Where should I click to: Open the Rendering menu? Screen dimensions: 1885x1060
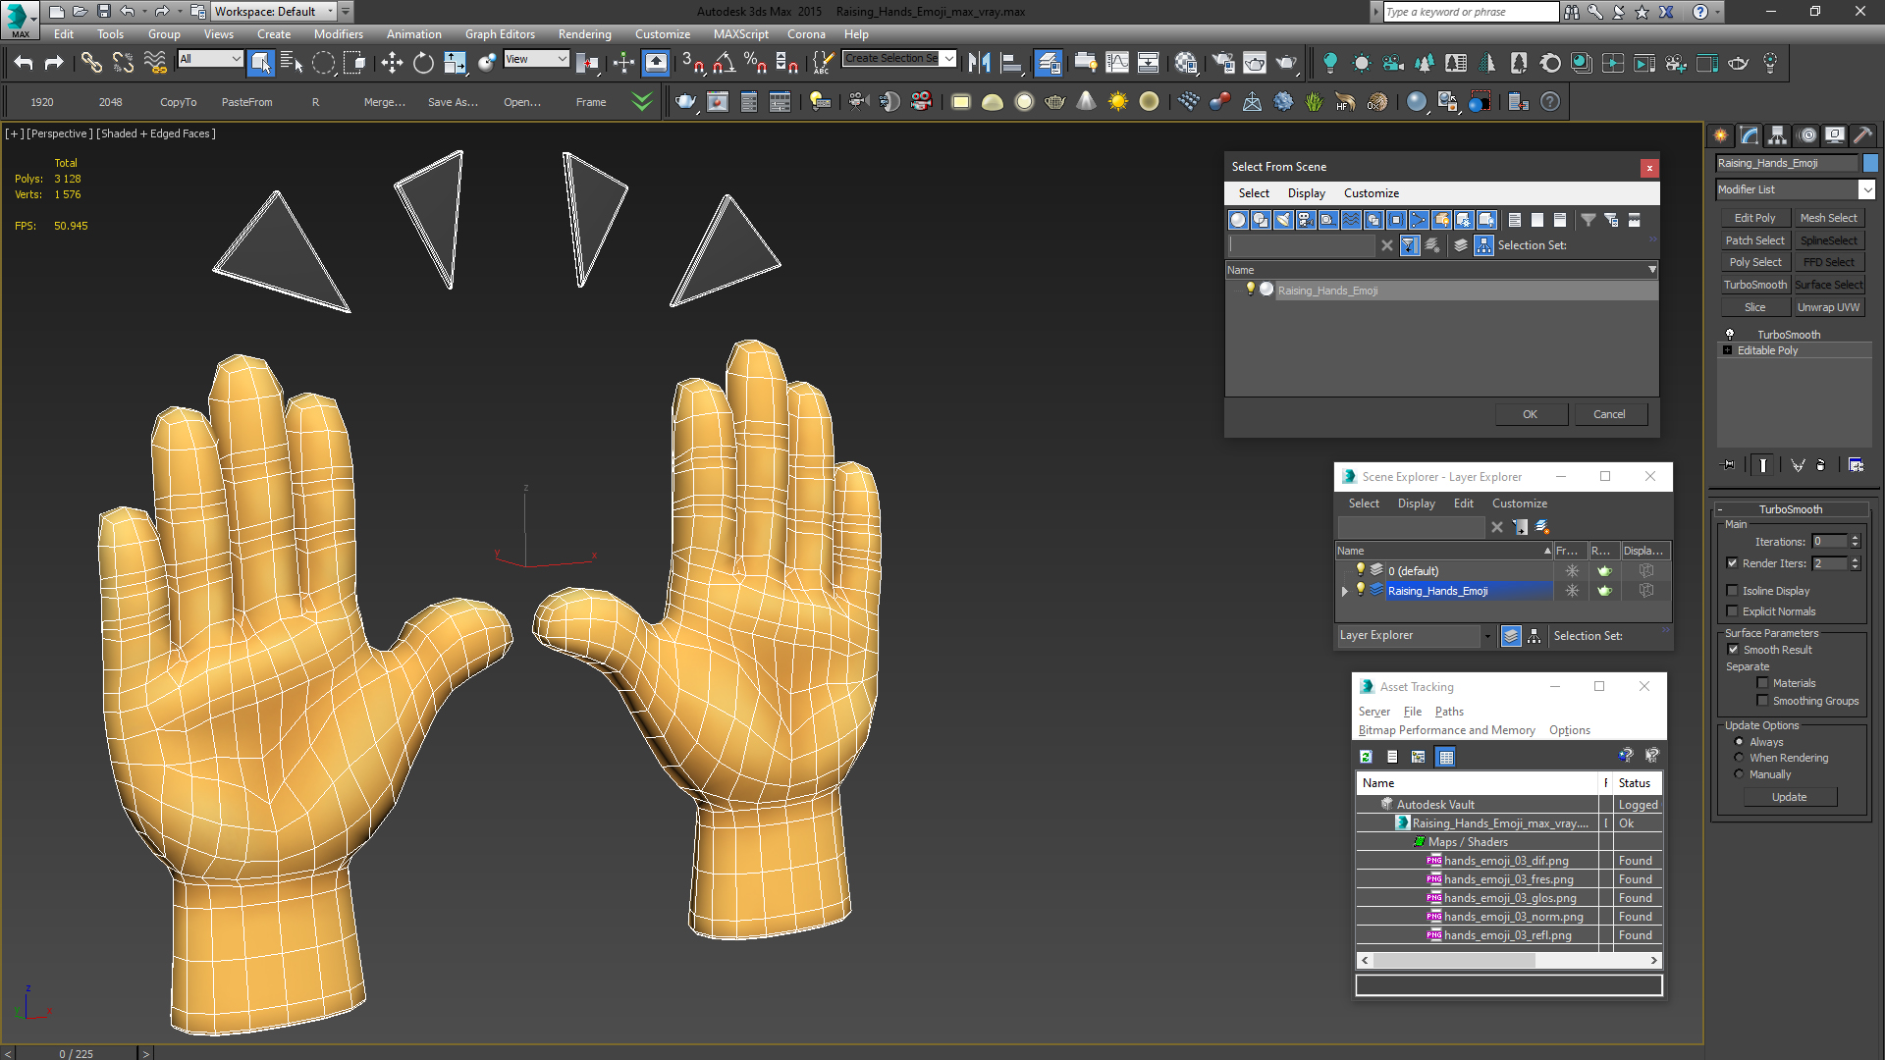tap(584, 34)
